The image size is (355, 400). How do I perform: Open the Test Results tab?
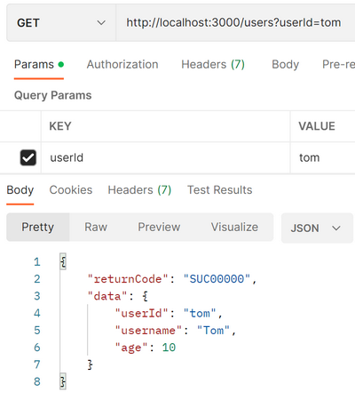tap(220, 190)
